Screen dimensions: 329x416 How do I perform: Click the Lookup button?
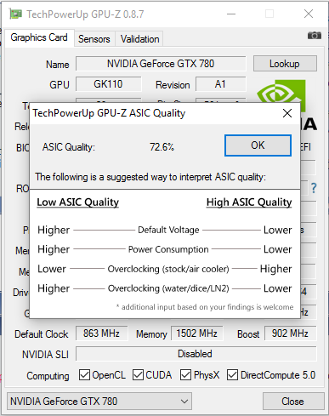[285, 64]
